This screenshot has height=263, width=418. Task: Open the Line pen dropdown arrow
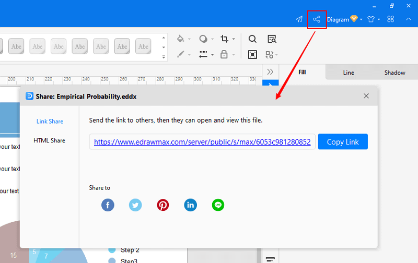[x=189, y=55]
